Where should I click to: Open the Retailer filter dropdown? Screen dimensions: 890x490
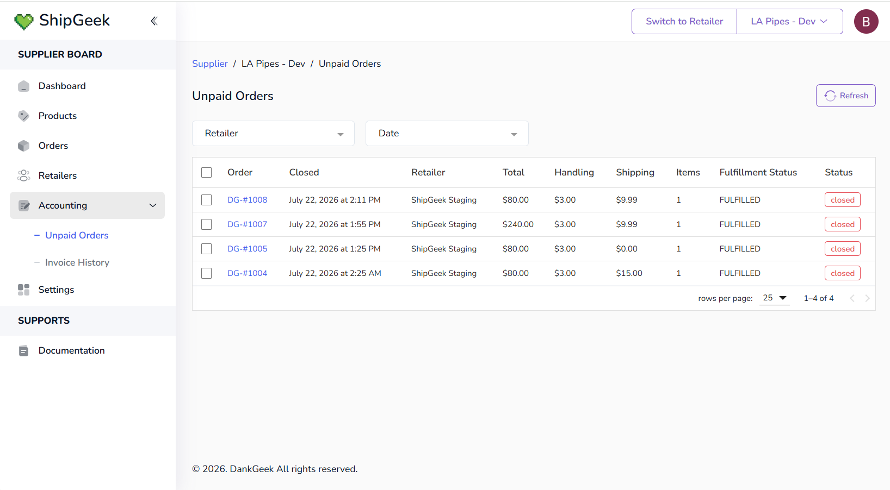point(273,133)
